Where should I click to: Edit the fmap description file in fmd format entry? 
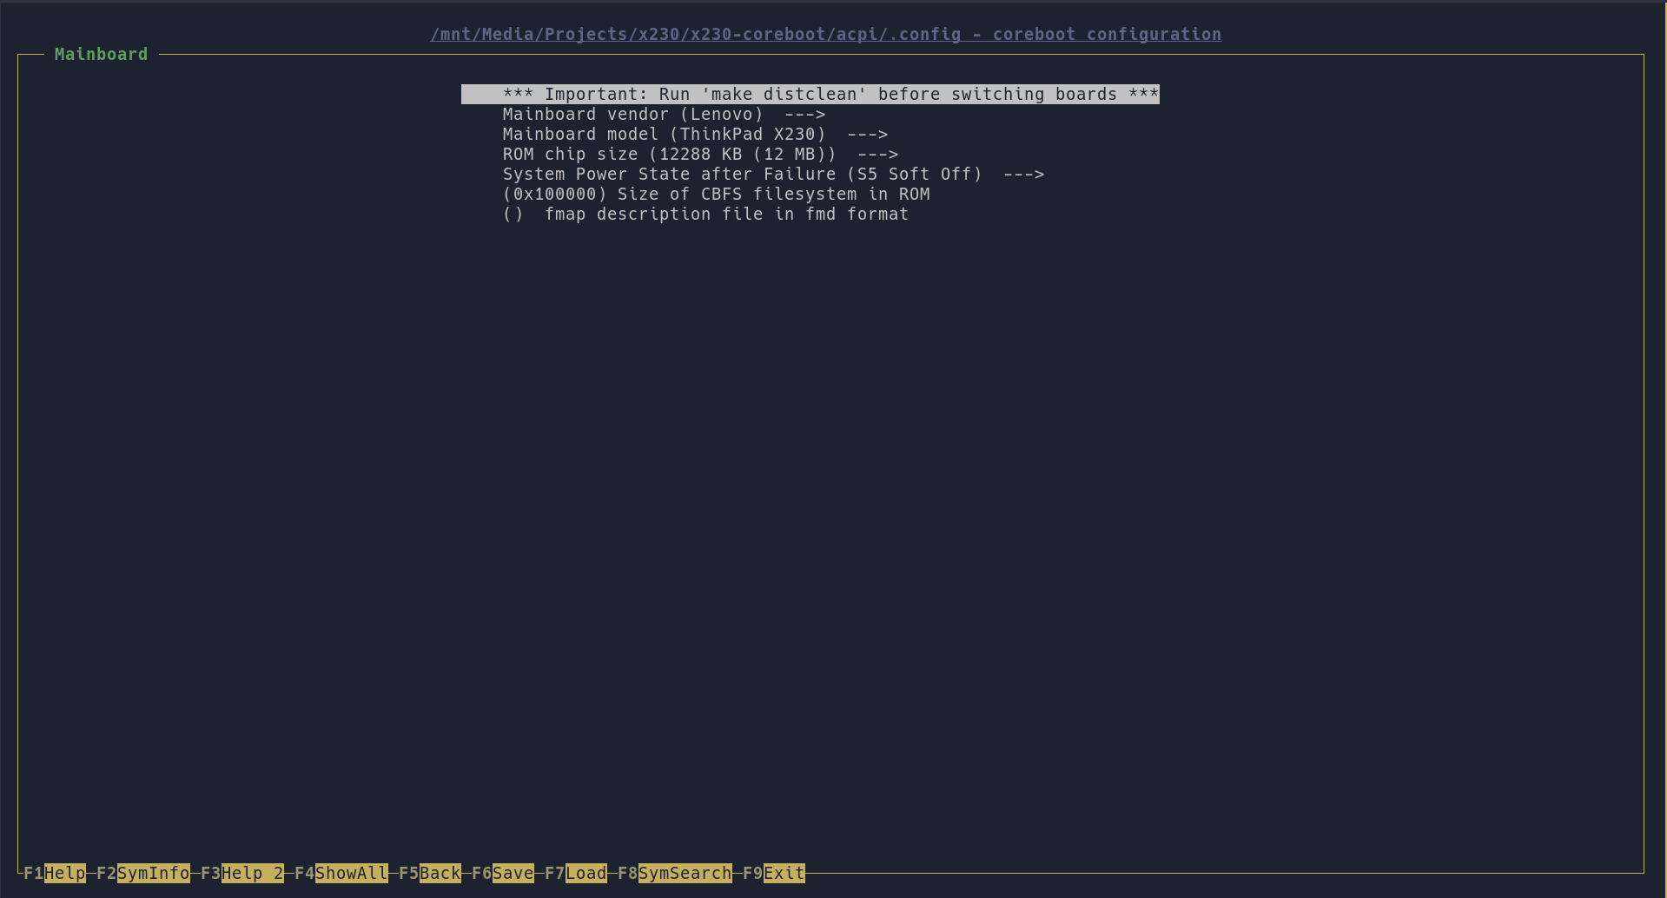pos(705,215)
